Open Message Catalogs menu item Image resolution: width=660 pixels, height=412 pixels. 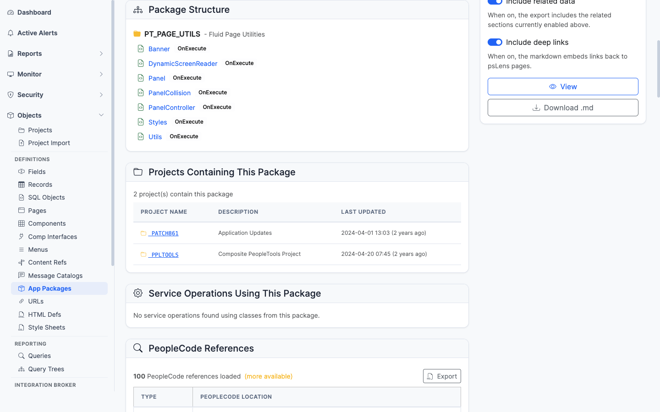pyautogui.click(x=55, y=276)
